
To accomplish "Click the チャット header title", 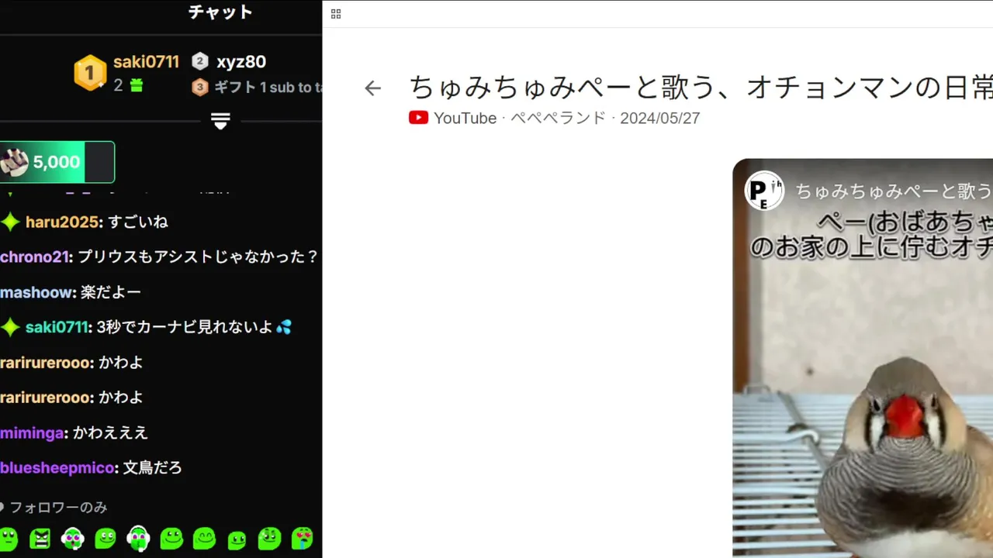I will [220, 12].
